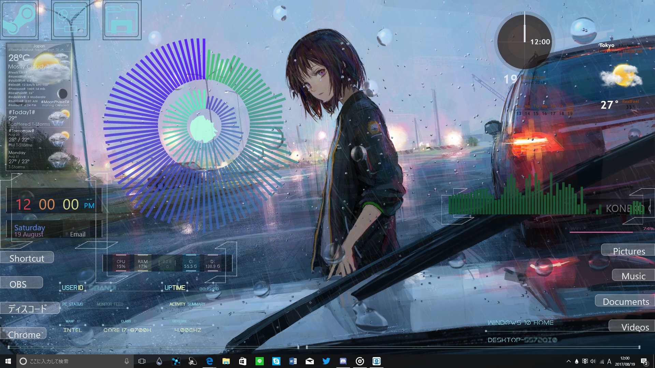Open the taskbar clock calendar flyout
The image size is (655, 368).
[625, 361]
